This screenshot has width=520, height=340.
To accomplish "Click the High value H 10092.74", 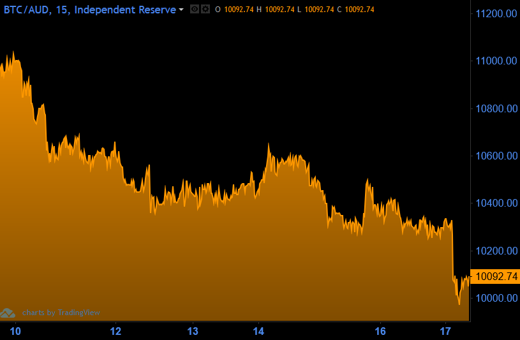I will [x=275, y=10].
